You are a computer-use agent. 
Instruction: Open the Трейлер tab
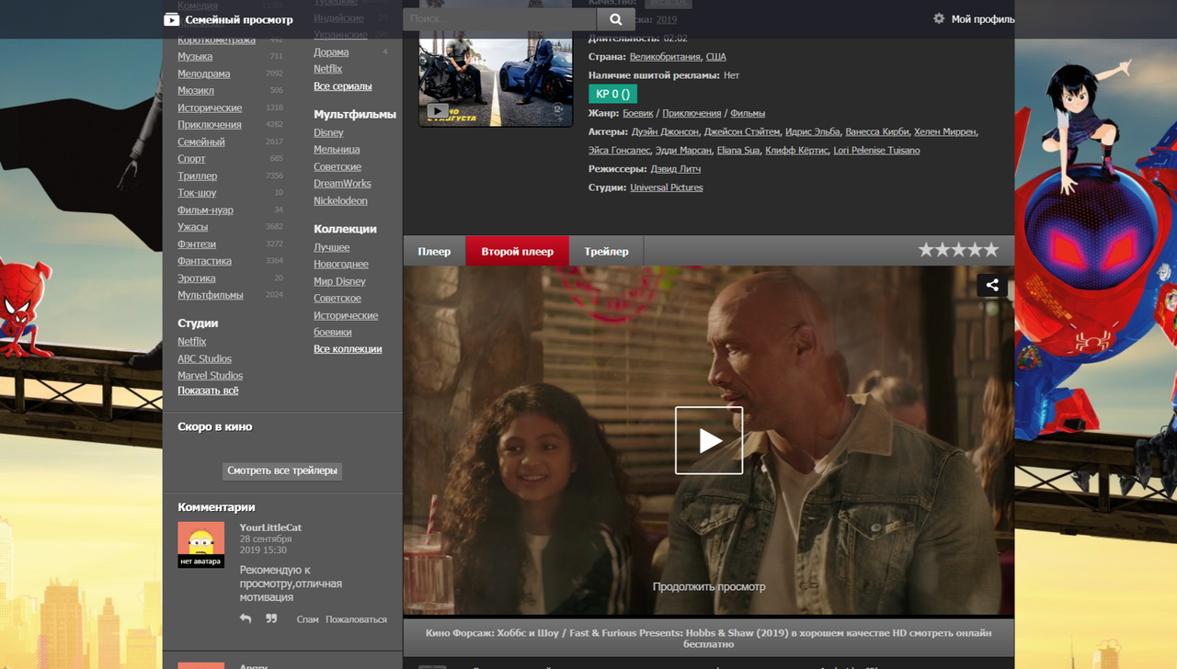click(606, 251)
